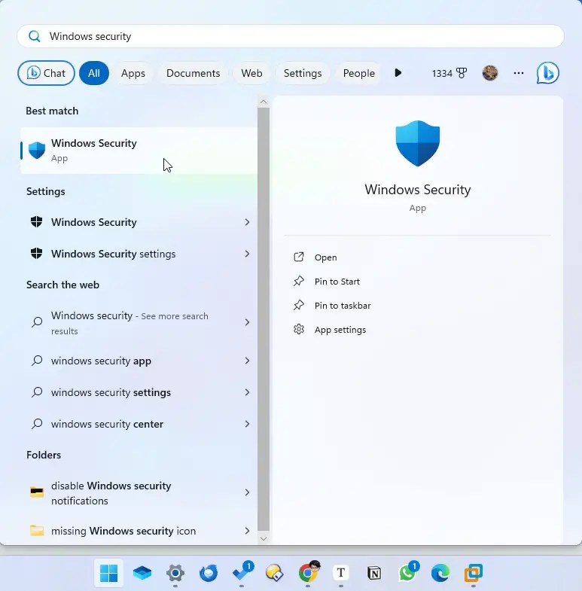Click Pin to taskbar
Screen dimensions: 582x591
pos(343,306)
